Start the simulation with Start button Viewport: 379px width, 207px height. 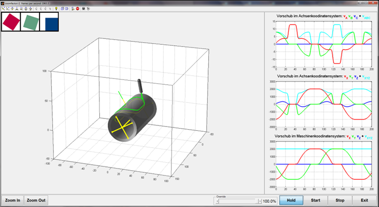315,200
